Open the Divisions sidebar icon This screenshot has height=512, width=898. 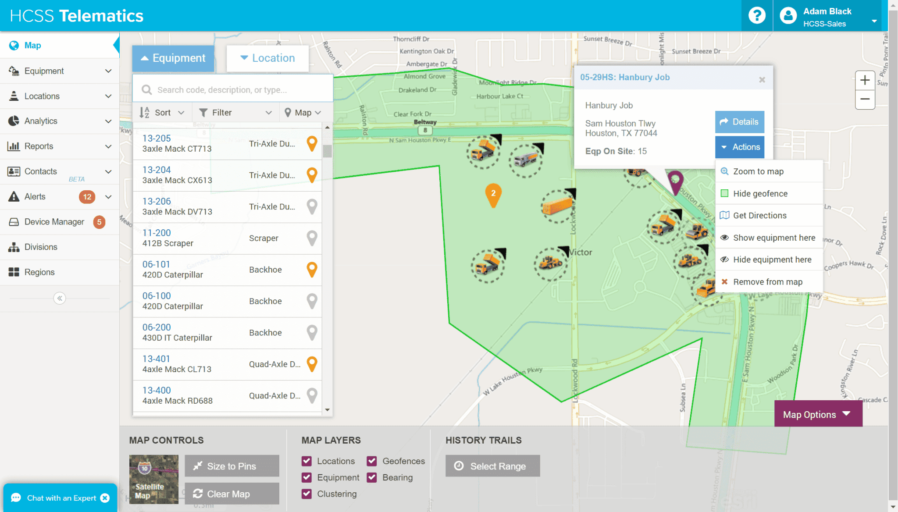tap(14, 247)
